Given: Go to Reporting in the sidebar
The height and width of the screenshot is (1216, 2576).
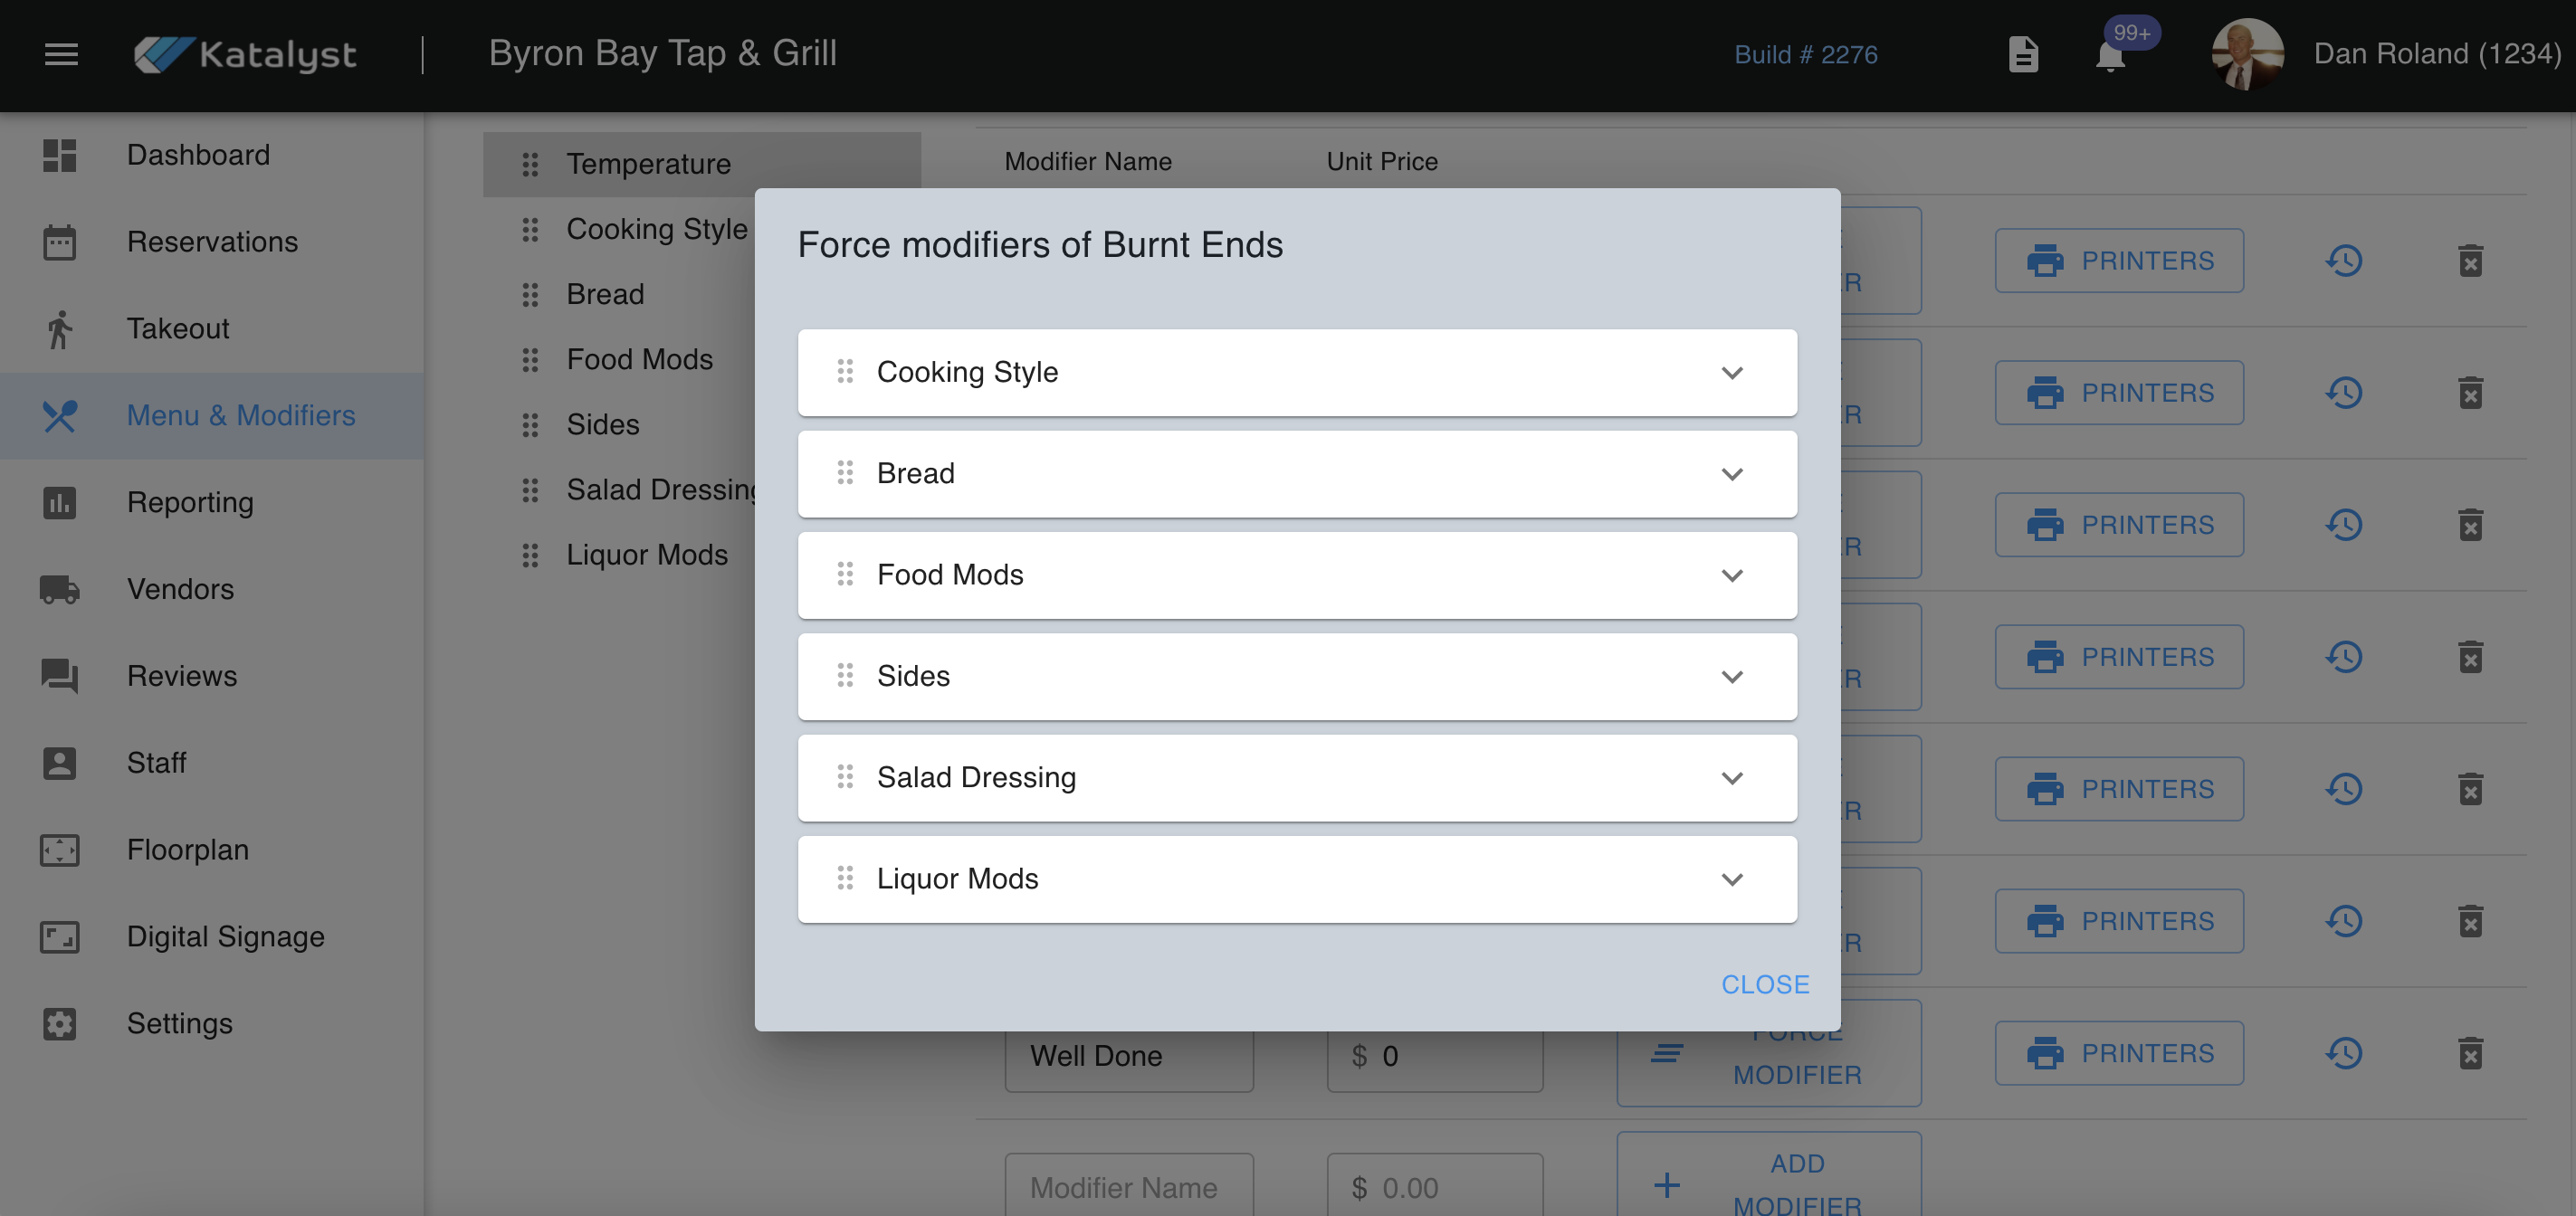Looking at the screenshot, I should [x=190, y=502].
